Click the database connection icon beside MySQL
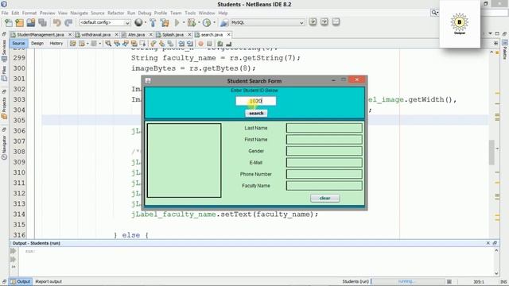This screenshot has width=509, height=286. (x=224, y=23)
